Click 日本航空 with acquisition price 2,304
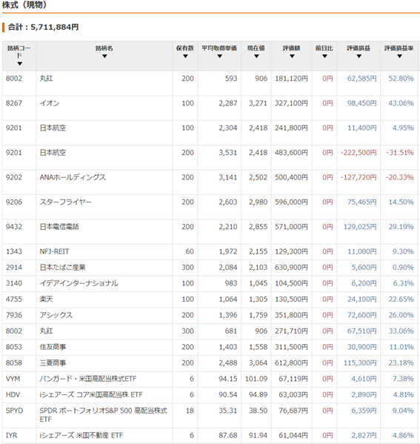Screen dimensions: 420x444 [x=53, y=127]
